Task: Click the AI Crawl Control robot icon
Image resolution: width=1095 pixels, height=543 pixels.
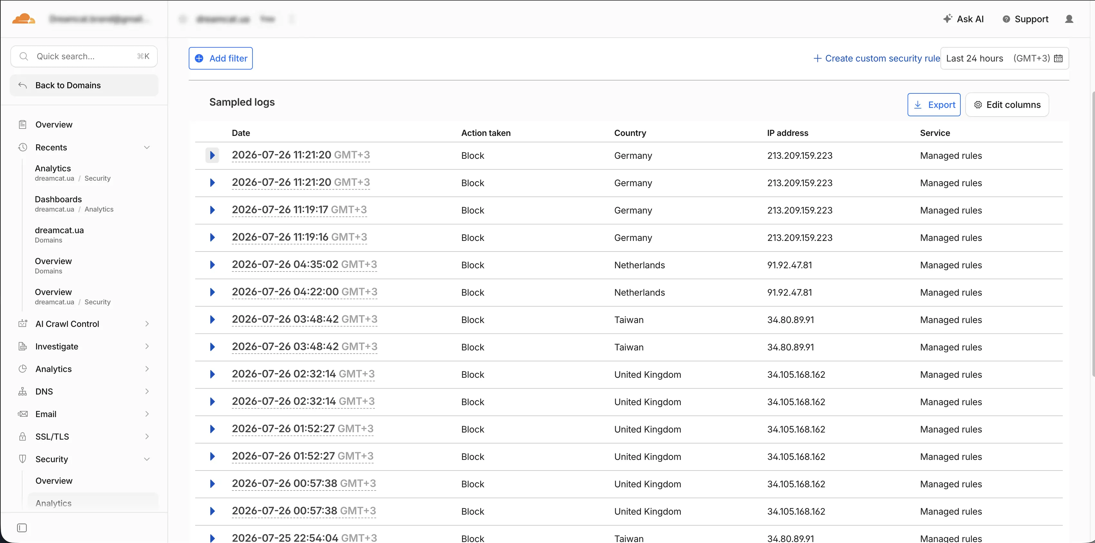Action: tap(23, 324)
